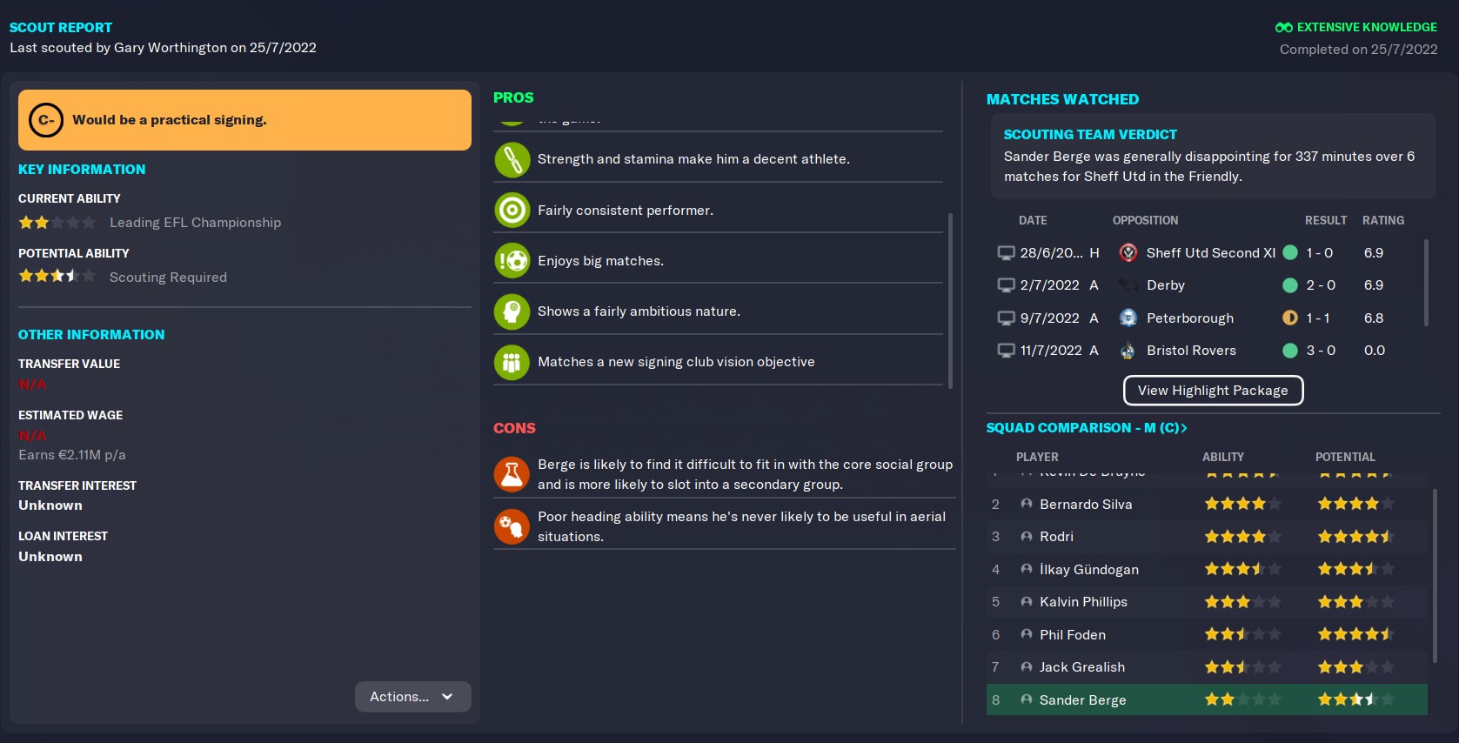Click player icon beside Bernardo Silva

coord(1027,504)
